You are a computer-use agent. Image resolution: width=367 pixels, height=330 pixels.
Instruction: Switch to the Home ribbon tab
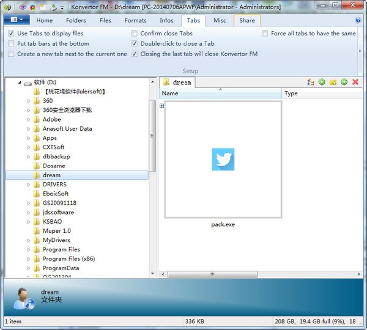tap(44, 20)
